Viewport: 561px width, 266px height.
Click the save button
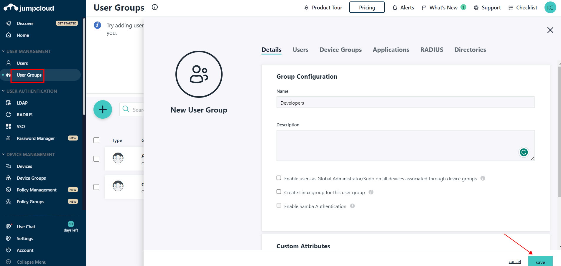click(x=540, y=261)
